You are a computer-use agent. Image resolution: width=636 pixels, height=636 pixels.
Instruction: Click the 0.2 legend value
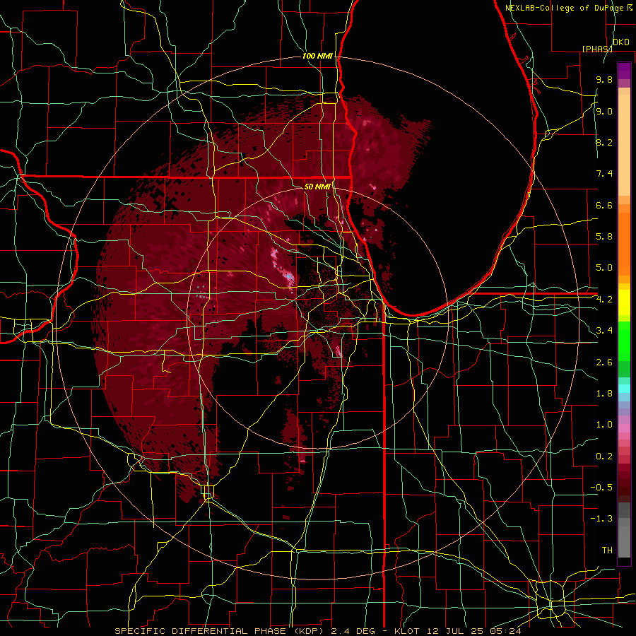pos(604,456)
